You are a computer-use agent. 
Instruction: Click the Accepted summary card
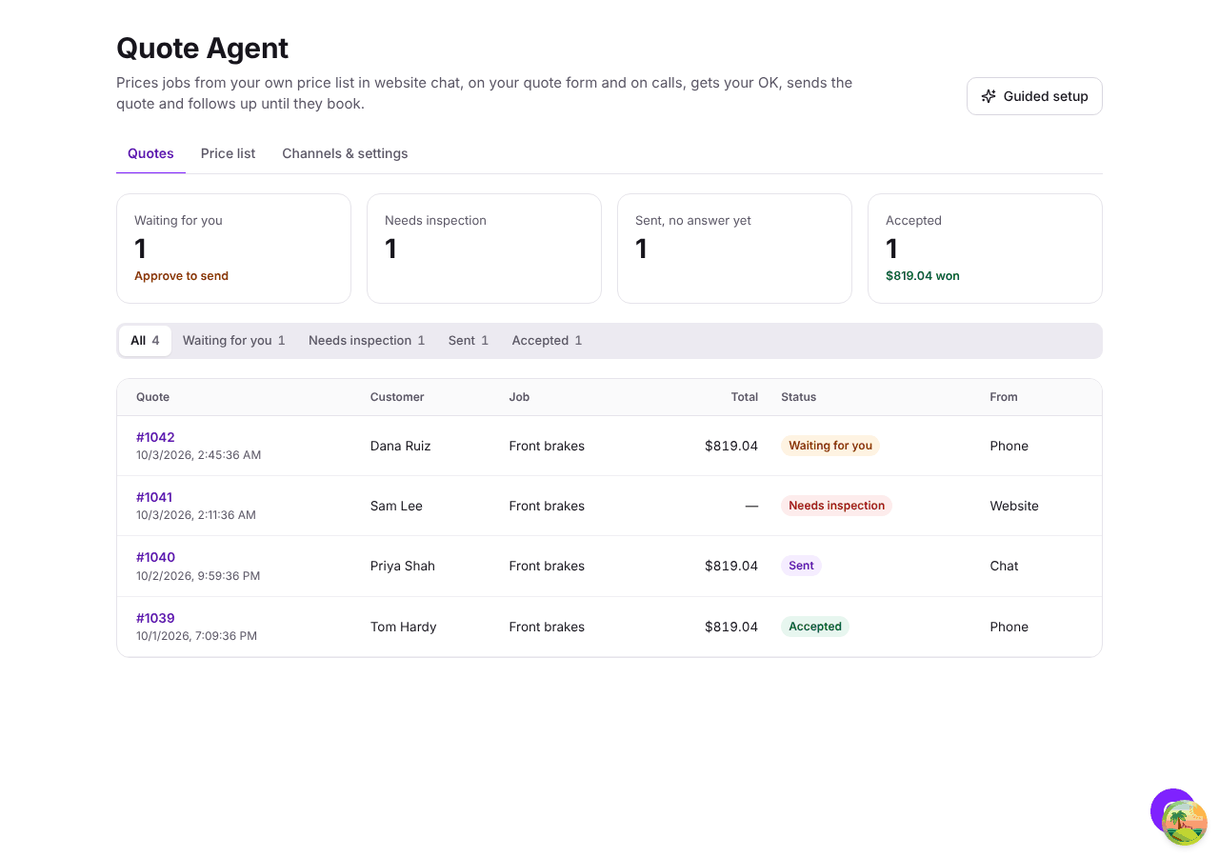point(985,249)
